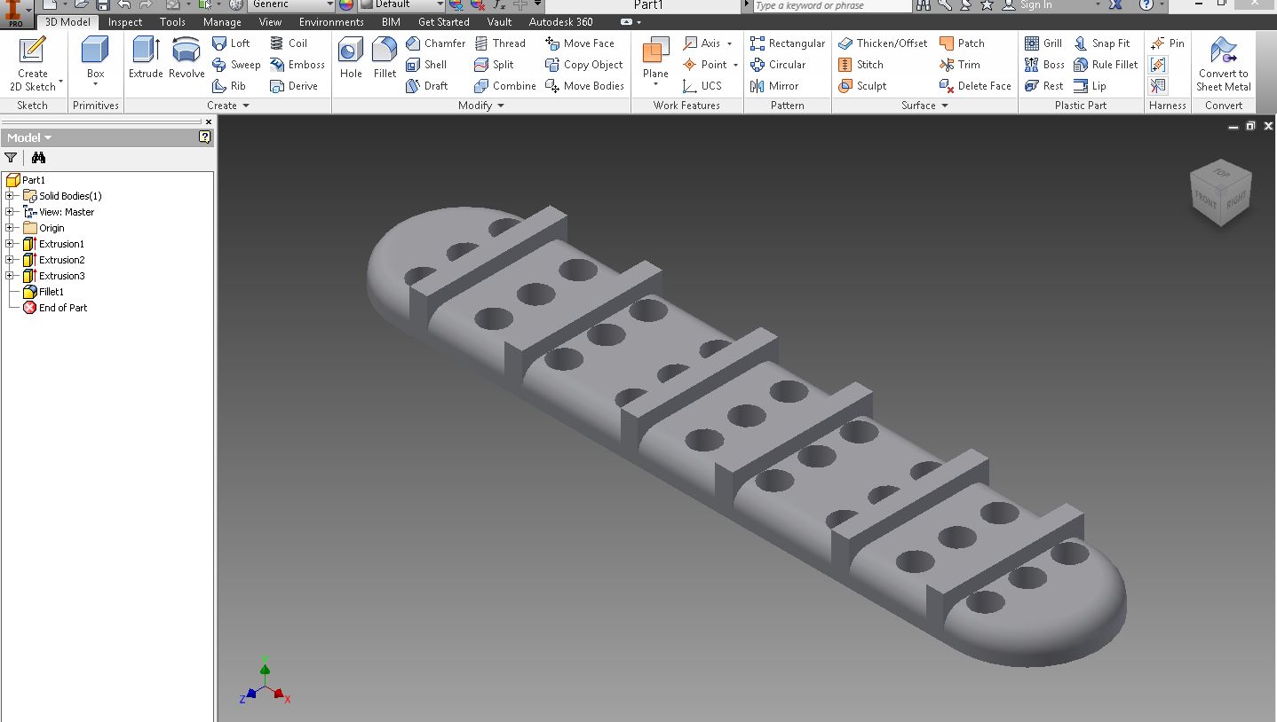Open the browser help question icon
This screenshot has width=1277, height=722.
205,137
